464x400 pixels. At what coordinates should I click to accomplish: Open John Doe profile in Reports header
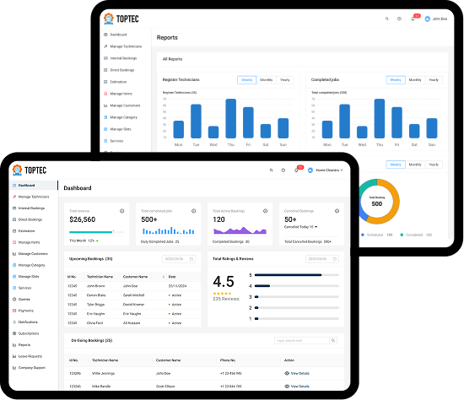click(436, 19)
